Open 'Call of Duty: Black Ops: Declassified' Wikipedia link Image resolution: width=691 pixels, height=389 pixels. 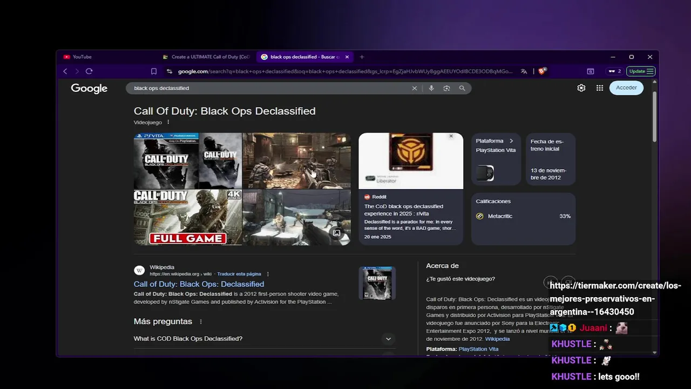pos(199,284)
